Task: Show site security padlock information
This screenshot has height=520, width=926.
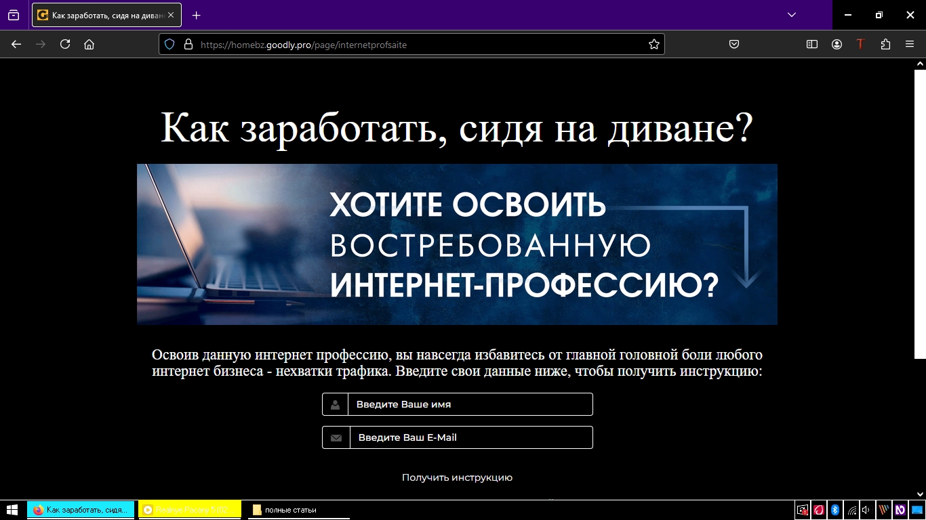Action: pyautogui.click(x=188, y=44)
